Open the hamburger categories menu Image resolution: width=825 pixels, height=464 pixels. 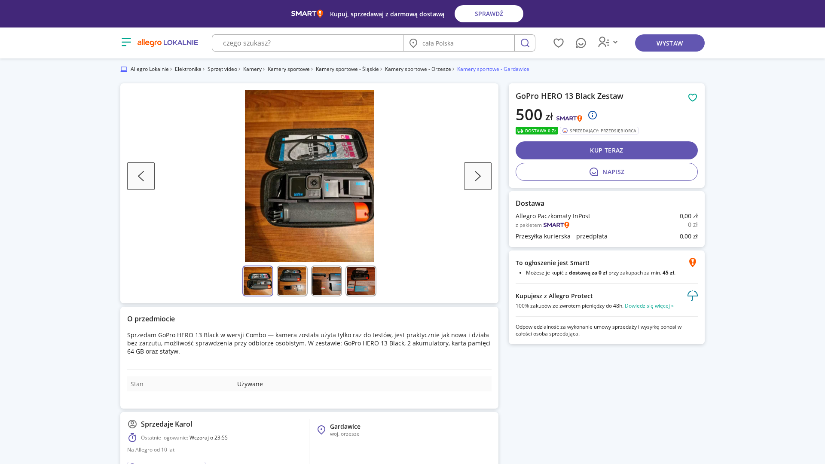tap(126, 42)
